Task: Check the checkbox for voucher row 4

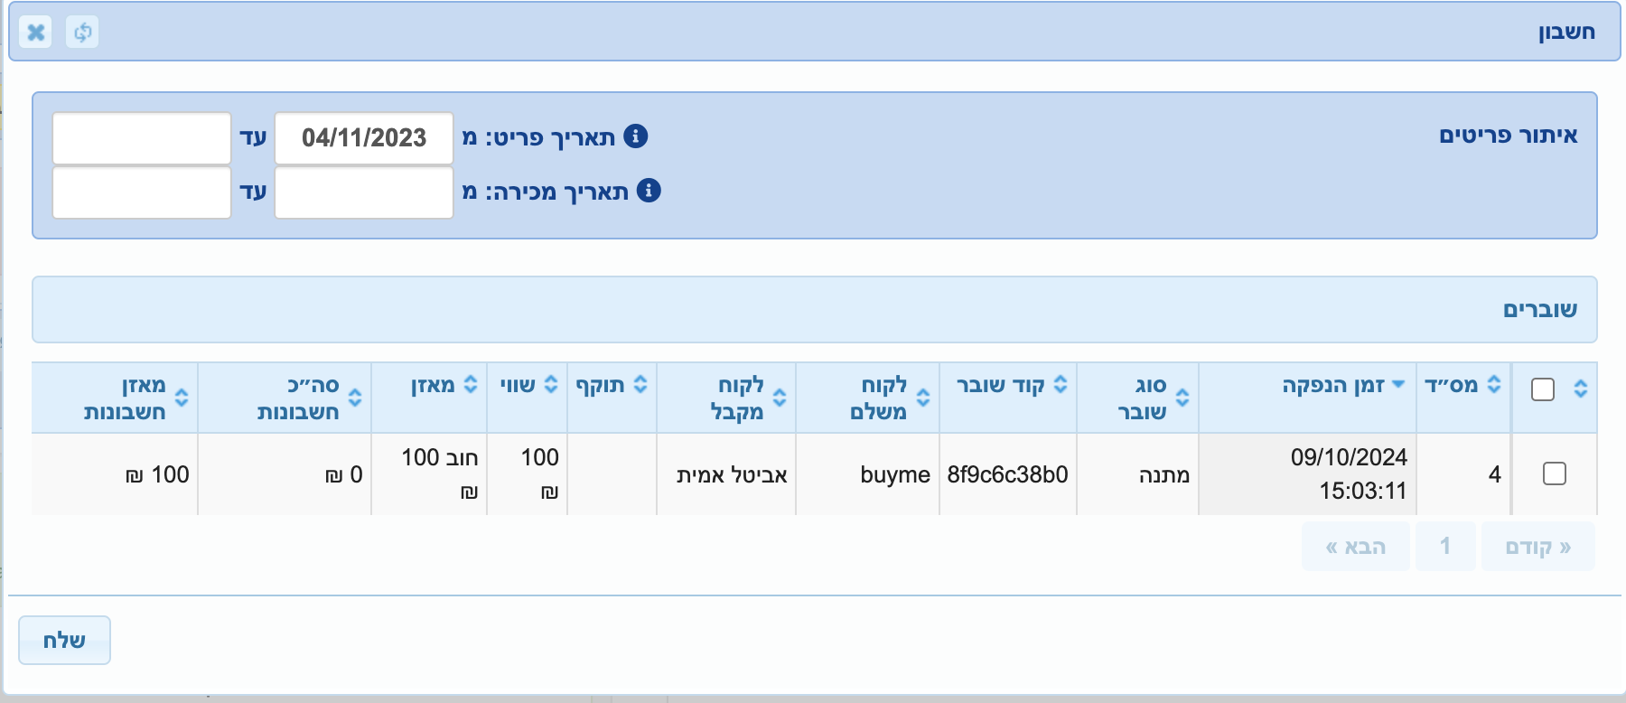Action: (x=1554, y=473)
